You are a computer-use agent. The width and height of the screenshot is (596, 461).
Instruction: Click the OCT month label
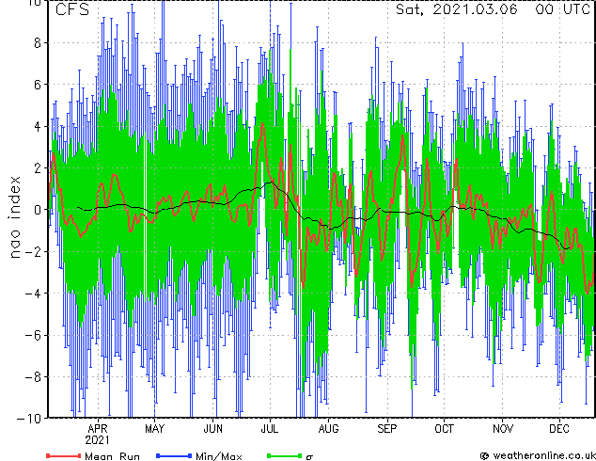[x=444, y=429]
